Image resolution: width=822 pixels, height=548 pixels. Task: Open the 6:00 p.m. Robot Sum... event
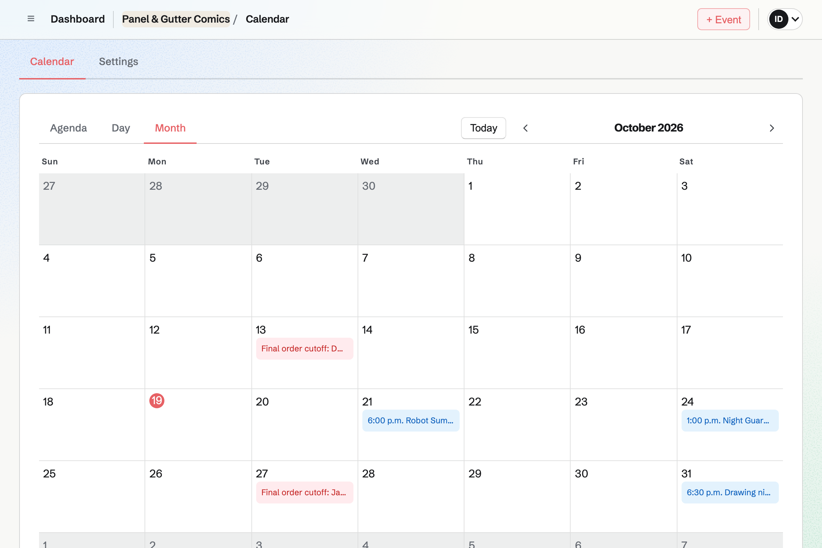point(411,421)
